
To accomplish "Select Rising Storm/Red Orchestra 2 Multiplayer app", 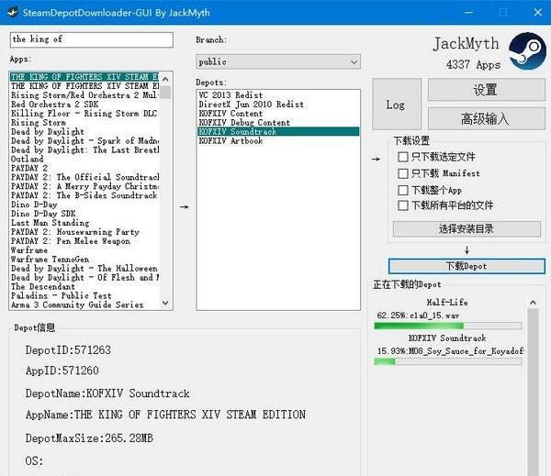I will [84, 95].
